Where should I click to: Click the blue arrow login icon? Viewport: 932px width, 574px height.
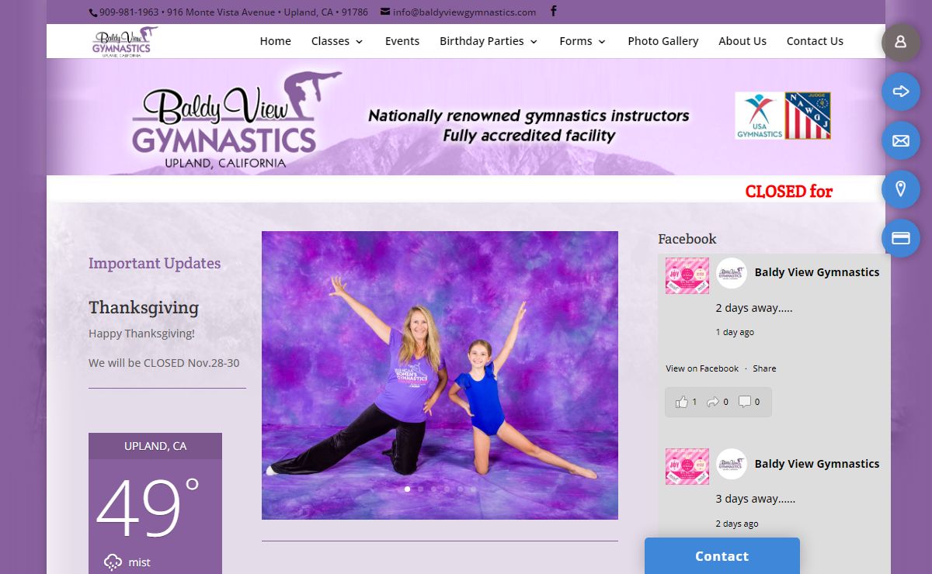tap(901, 92)
